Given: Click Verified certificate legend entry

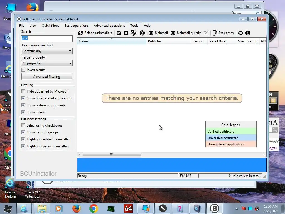Looking at the screenshot, I should [231, 132].
